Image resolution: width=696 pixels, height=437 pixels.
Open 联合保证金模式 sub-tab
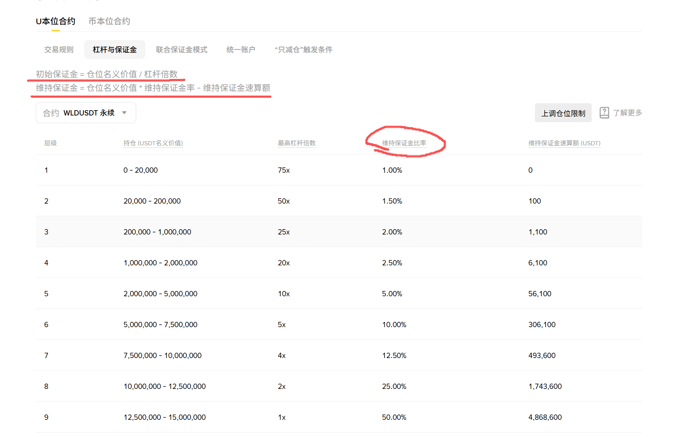[x=181, y=49]
